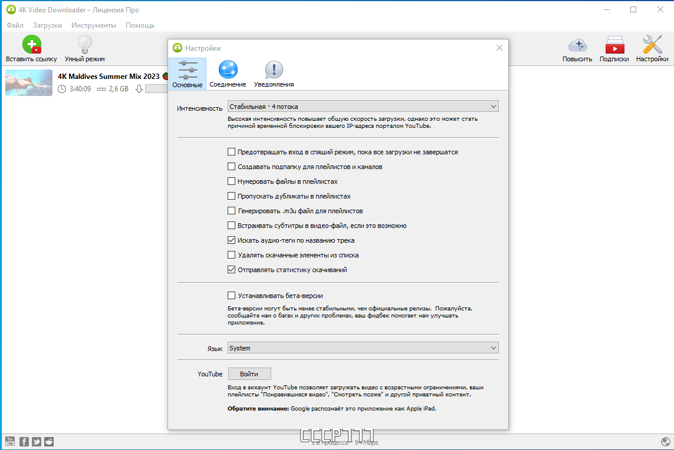Click the Maldives video thumbnail
Viewport: 674px width, 450px height.
[x=29, y=82]
